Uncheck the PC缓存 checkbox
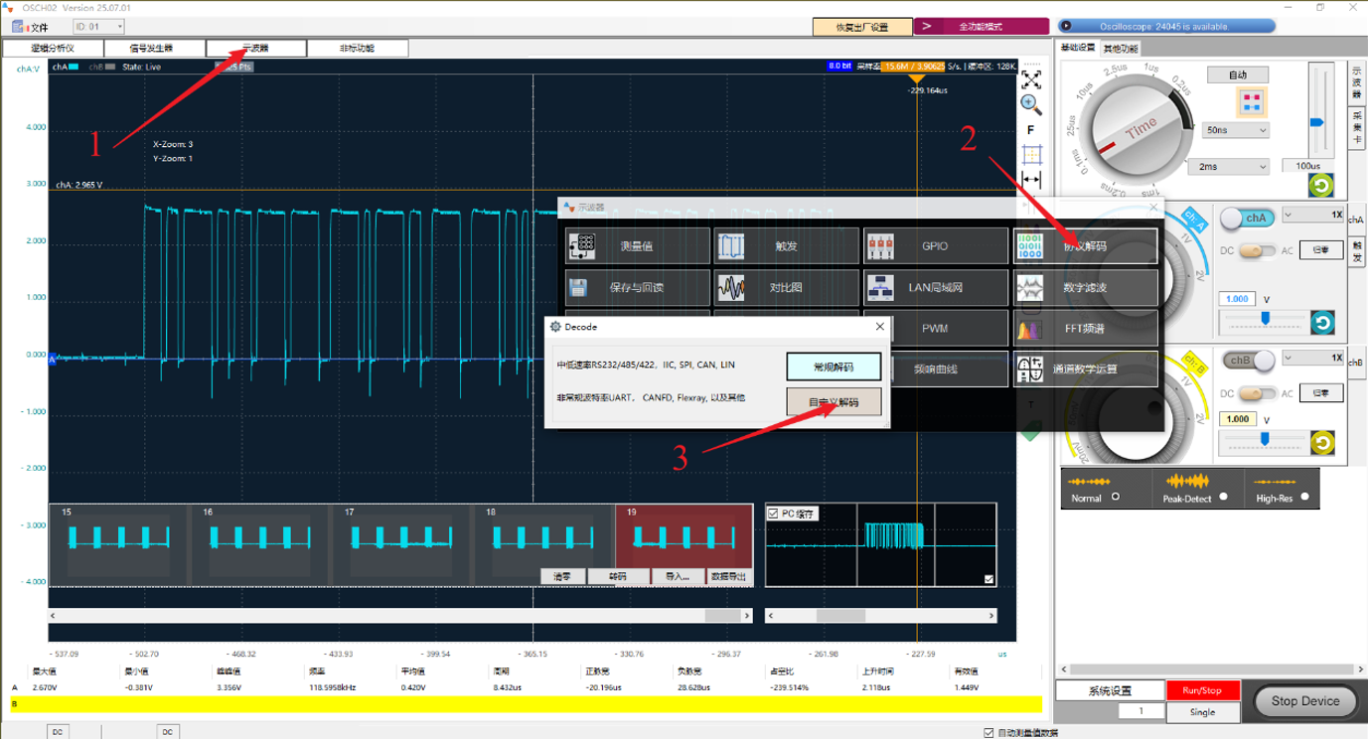The height and width of the screenshot is (741, 1368). pos(774,515)
